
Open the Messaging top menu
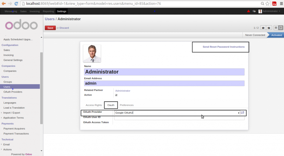click(11, 11)
